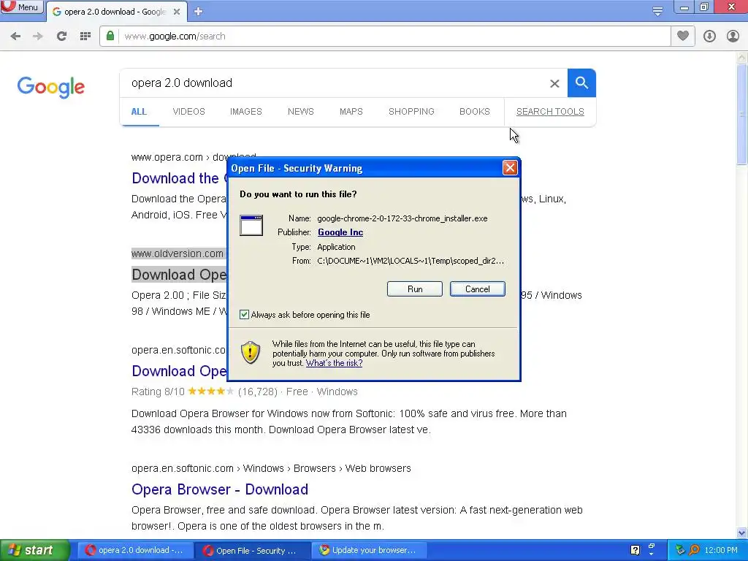
Task: Click the Google logo
Action: pyautogui.click(x=50, y=87)
